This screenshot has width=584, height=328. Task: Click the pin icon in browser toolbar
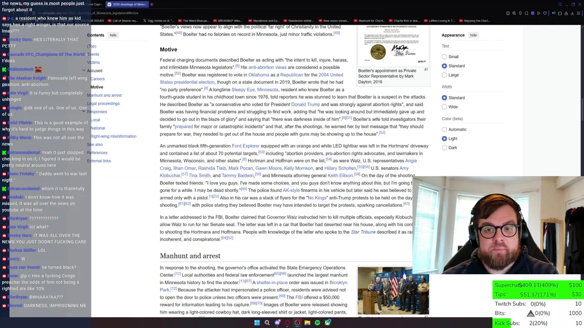point(520,13)
